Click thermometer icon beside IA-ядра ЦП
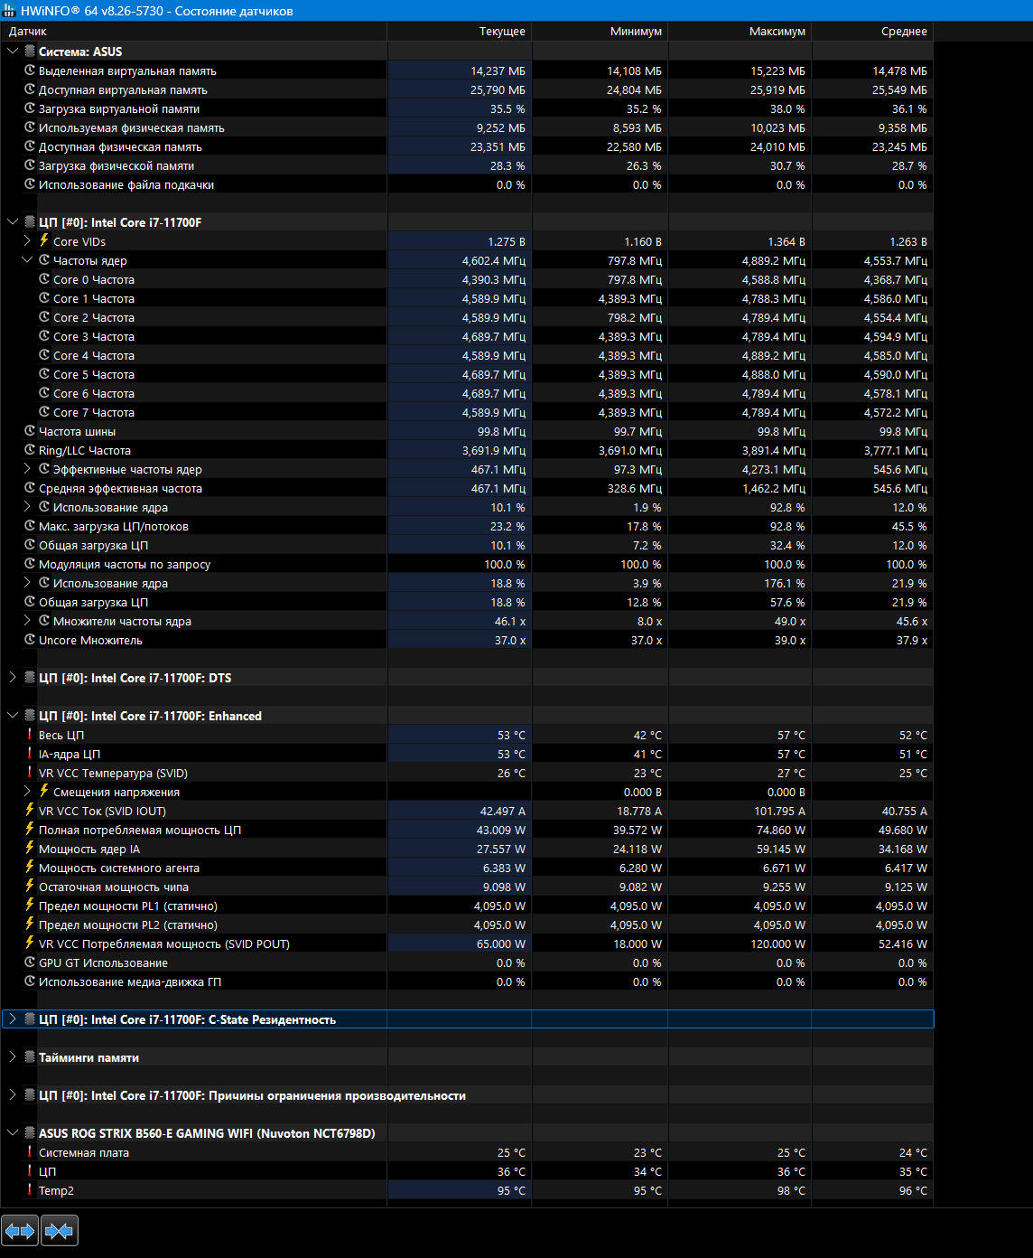 coord(30,754)
